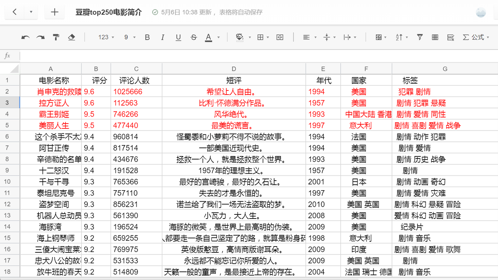This screenshot has height=280, width=498.
Task: Click the select-all corner triangle
Action: [10, 69]
